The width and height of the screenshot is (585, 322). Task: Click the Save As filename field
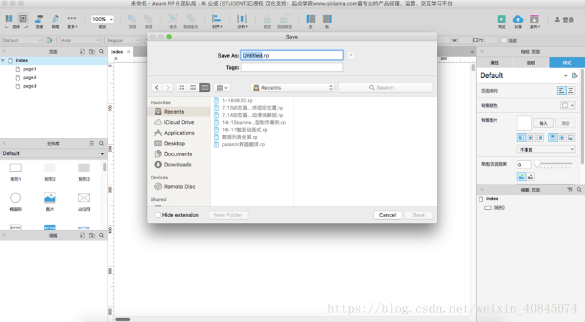pyautogui.click(x=291, y=55)
